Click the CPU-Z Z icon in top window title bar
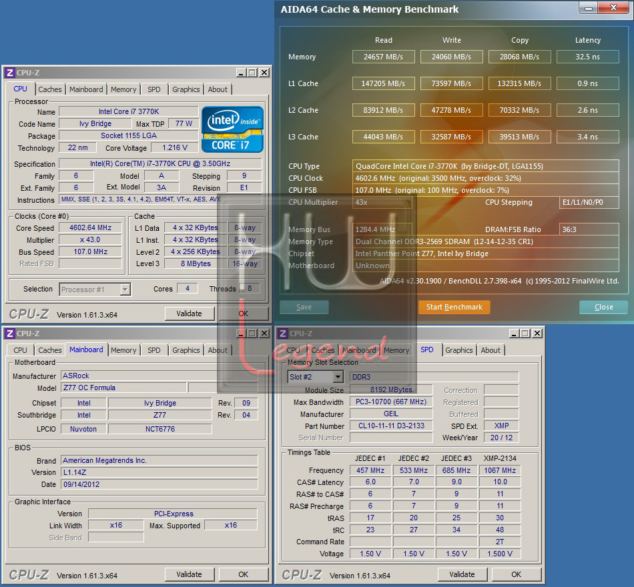Image resolution: width=634 pixels, height=587 pixels. coord(10,73)
